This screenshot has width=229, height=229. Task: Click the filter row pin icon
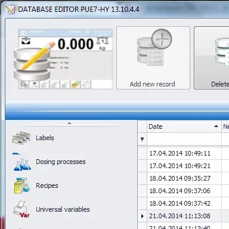tap(143, 139)
